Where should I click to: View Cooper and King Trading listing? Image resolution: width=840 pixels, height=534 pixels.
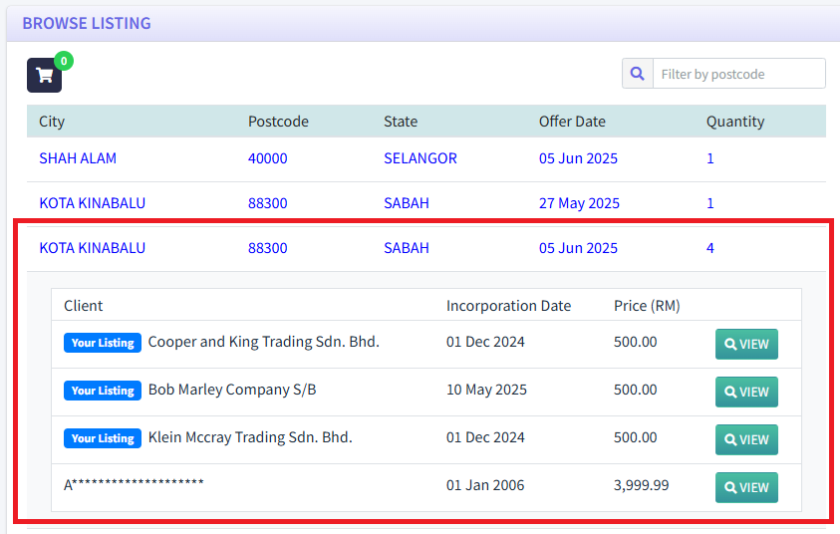pos(746,344)
